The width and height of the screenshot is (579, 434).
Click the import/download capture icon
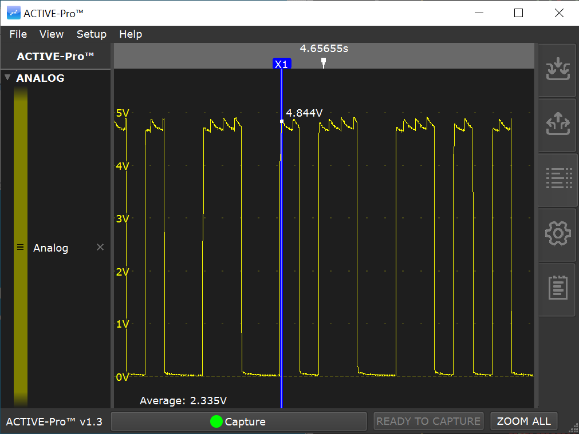[x=558, y=69]
